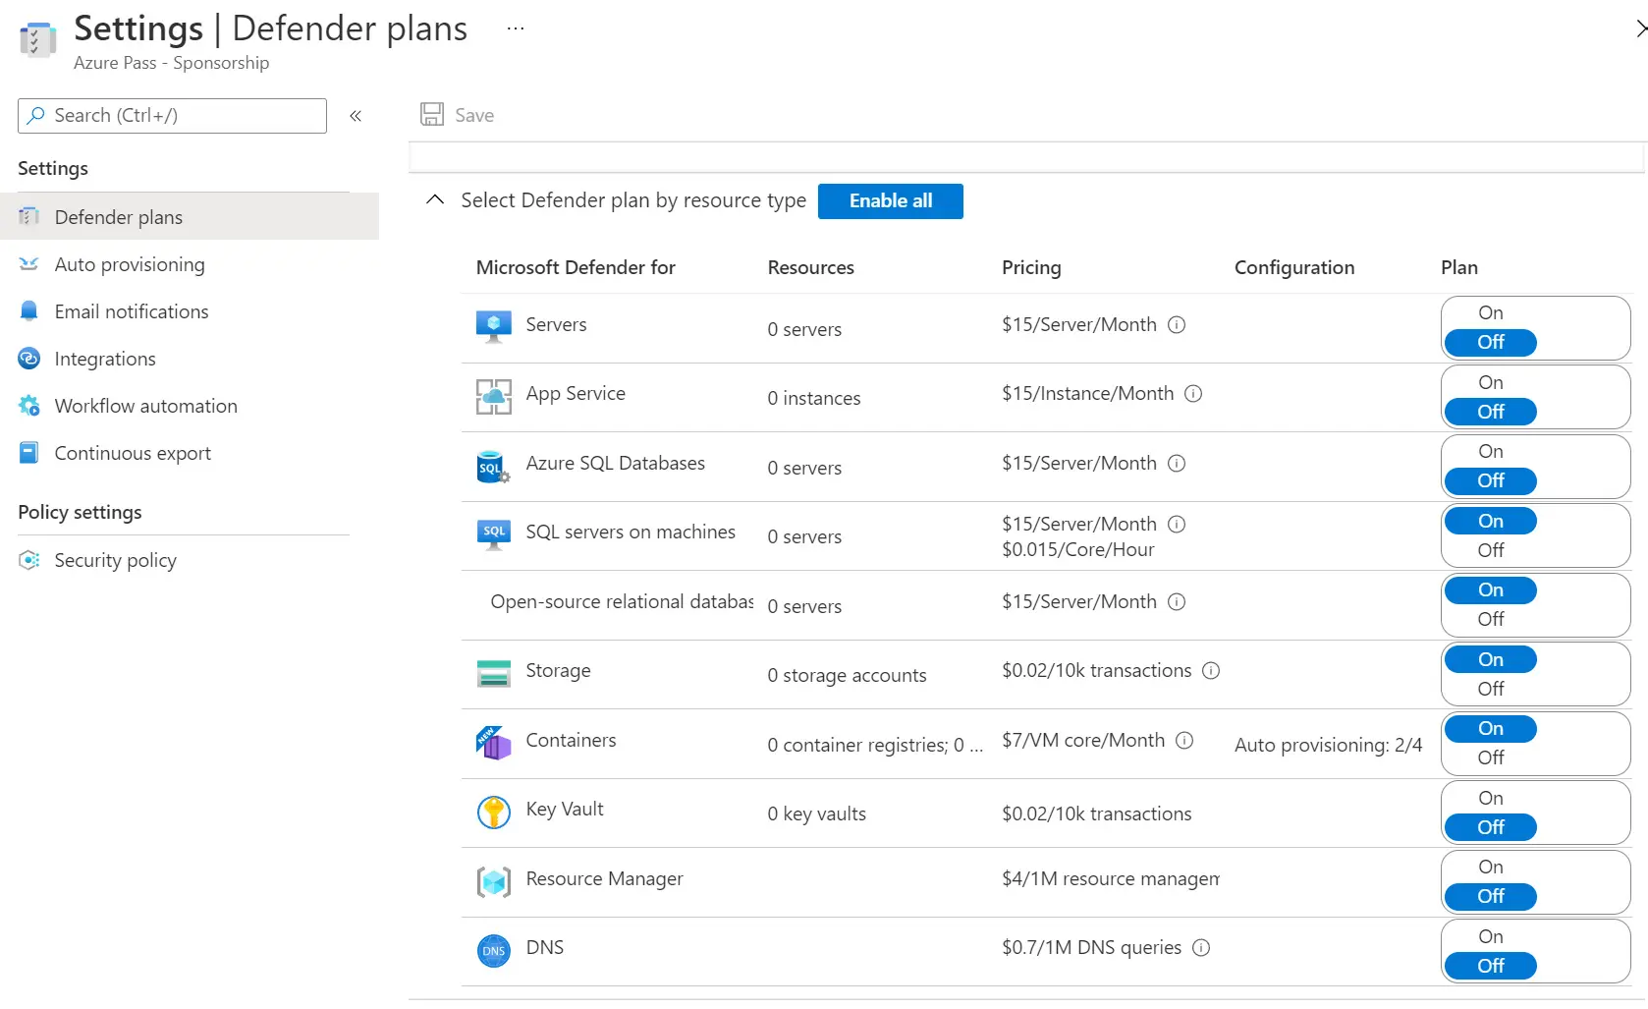Click the info icon beside App Service pricing
1648x1009 pixels.
[1193, 393]
